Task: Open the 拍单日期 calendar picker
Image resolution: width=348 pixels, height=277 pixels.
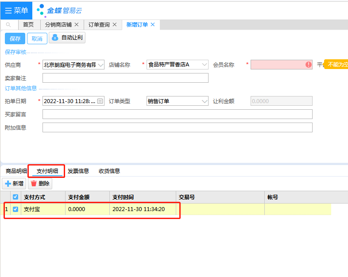Action: [x=101, y=101]
